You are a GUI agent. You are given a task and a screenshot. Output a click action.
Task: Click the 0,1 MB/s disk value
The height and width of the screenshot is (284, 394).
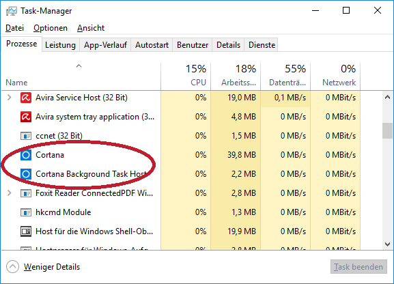(x=290, y=98)
